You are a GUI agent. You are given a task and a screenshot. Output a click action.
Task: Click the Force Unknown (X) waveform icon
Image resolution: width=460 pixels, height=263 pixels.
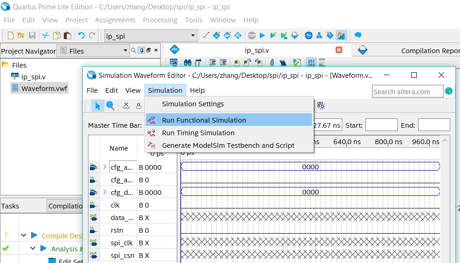[126, 105]
